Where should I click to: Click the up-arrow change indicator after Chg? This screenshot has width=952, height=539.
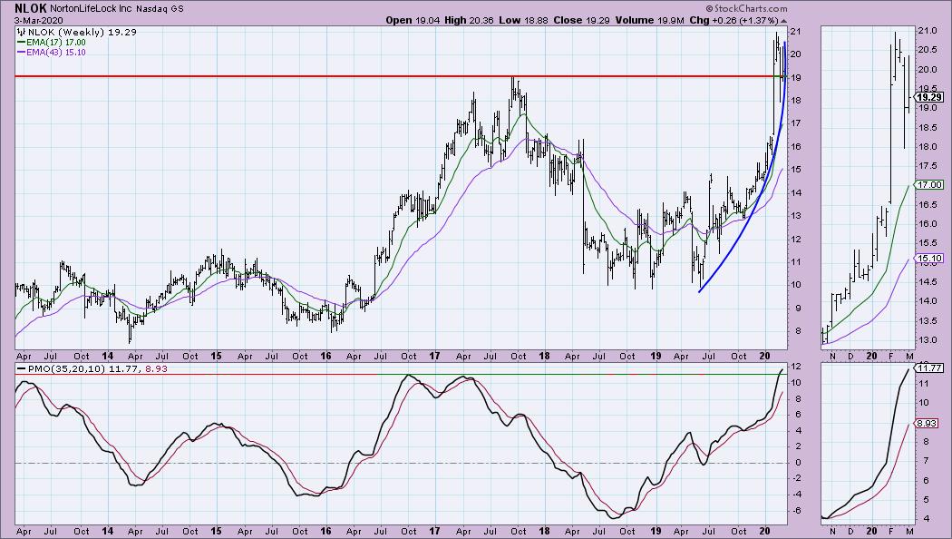(x=783, y=21)
